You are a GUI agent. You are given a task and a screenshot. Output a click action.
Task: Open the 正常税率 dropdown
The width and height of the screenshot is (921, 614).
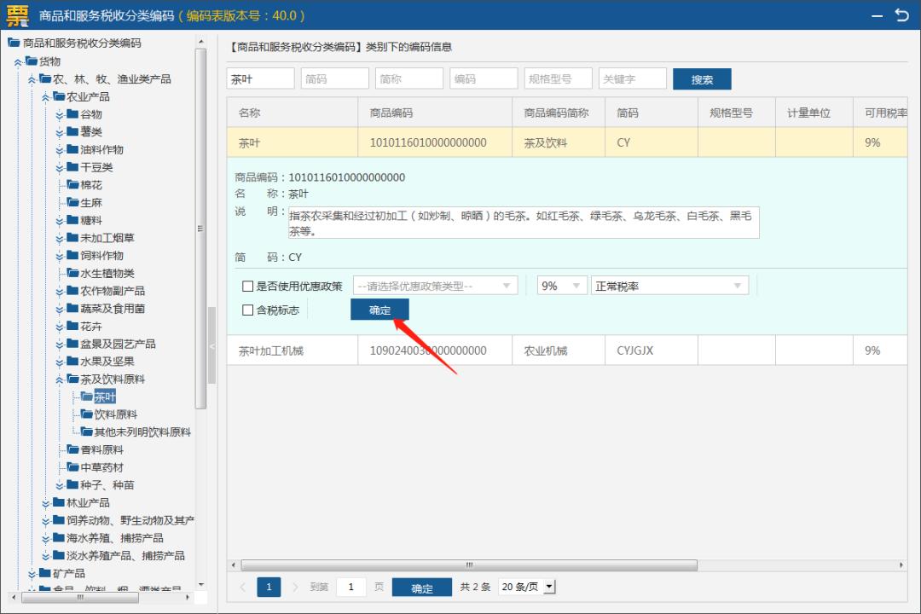tap(669, 286)
